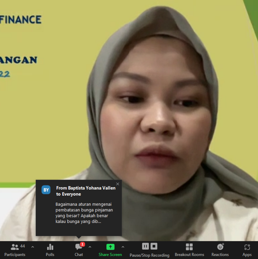Click the green Share Screen icon
This screenshot has width=258, height=259.
[x=110, y=247]
